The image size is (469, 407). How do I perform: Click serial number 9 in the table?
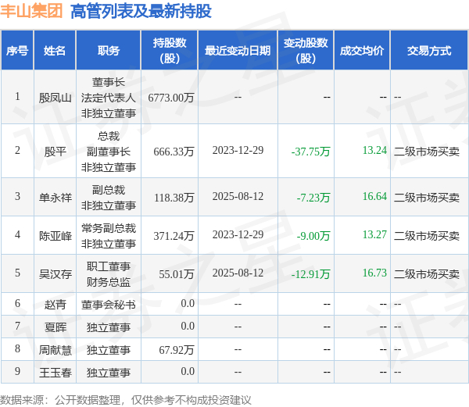17,371
